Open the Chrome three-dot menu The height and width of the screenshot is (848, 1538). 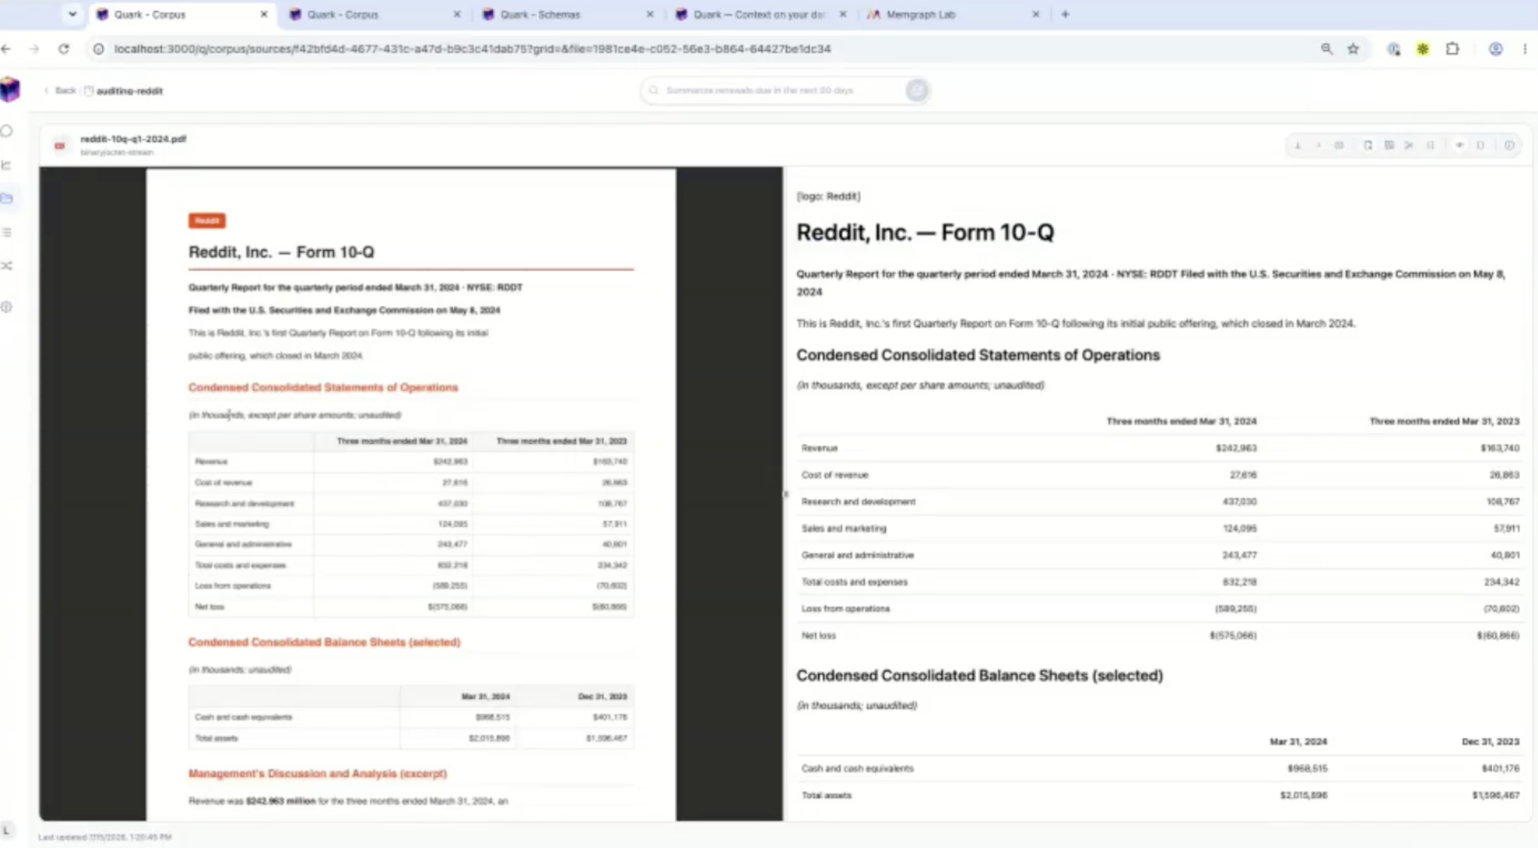point(1525,49)
